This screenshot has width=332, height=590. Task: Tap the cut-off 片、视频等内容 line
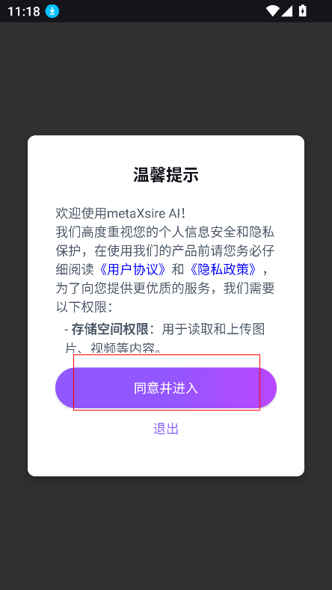pyautogui.click(x=114, y=348)
